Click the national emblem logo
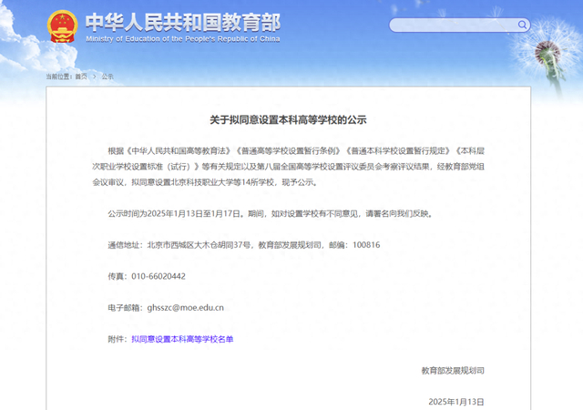 (62, 26)
